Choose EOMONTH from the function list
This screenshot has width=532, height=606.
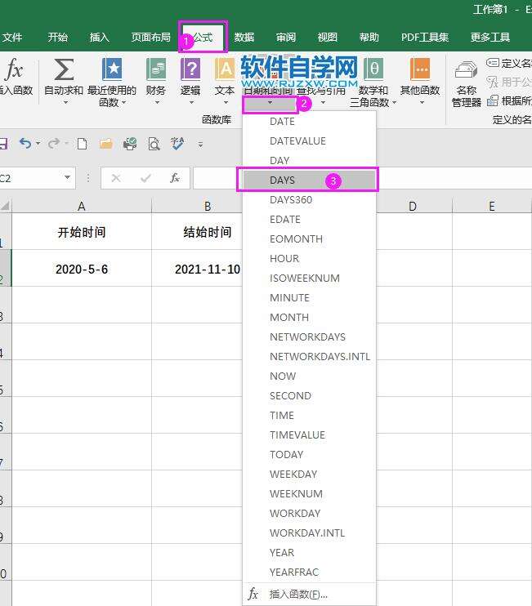coord(309,238)
